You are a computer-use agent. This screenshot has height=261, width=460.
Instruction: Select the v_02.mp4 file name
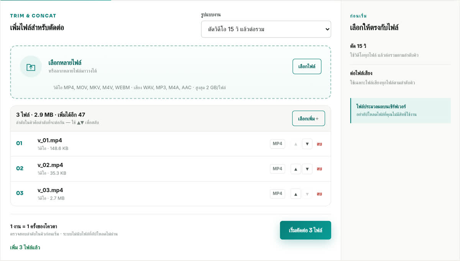(50, 165)
